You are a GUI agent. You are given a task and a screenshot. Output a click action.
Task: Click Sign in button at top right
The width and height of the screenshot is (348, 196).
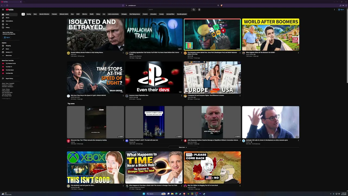click(x=341, y=10)
